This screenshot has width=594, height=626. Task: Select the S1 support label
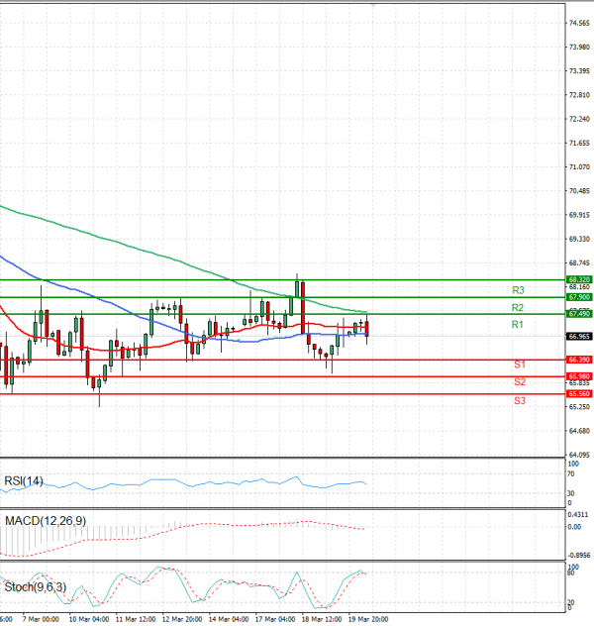[x=520, y=365]
